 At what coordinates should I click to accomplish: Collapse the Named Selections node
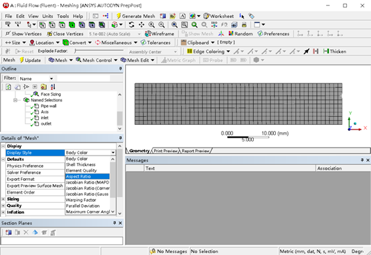click(15, 100)
